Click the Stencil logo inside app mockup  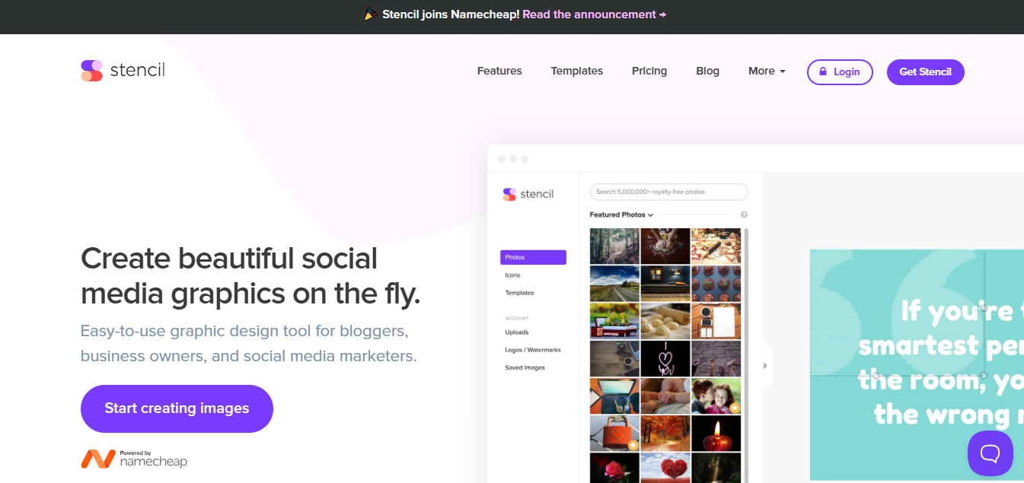click(528, 194)
